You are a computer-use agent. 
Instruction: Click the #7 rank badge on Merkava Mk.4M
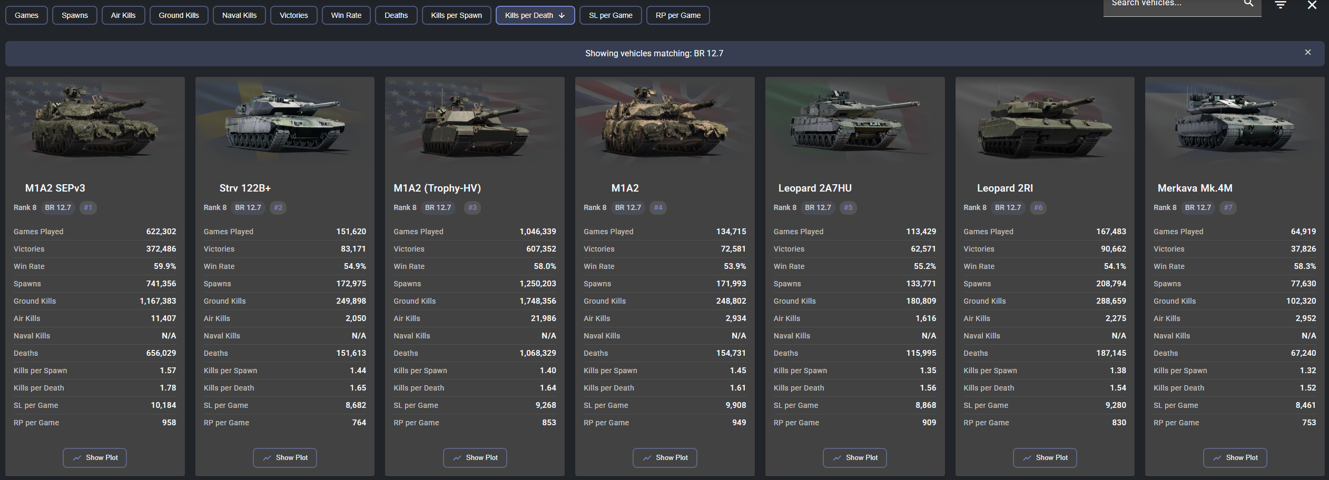click(x=1228, y=207)
